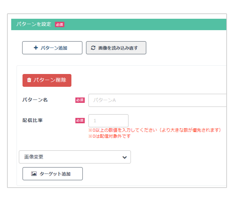Screen dimensions: 234x201
Task: Focus the パターン名 text field
Action: 157,100
